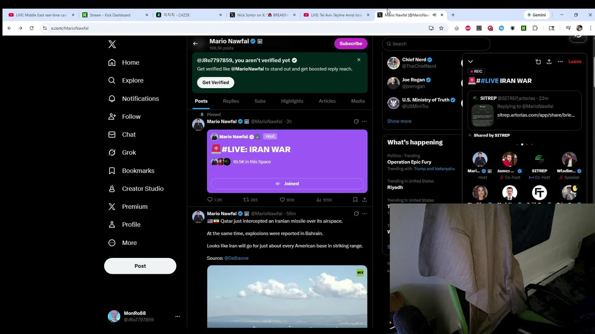Go back using the profile back arrow
Screen dimensions: 595x334
click(x=195, y=44)
